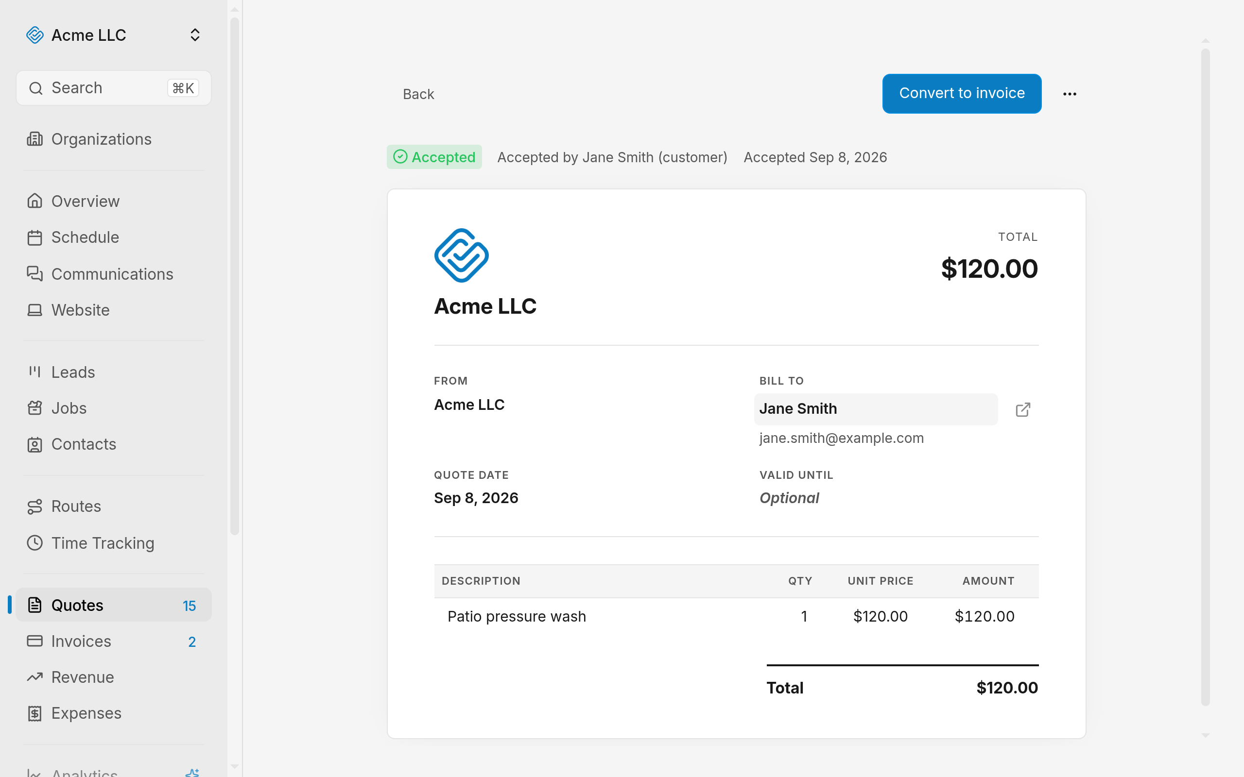Click the Overview home icon
This screenshot has height=777, width=1244.
click(35, 201)
